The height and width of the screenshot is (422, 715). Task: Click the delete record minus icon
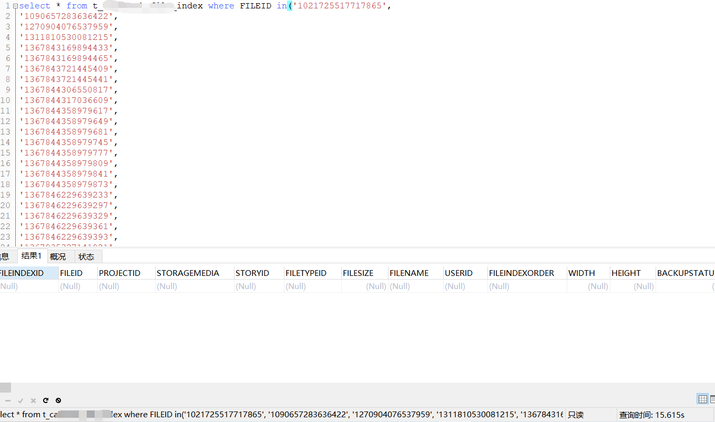pos(8,400)
